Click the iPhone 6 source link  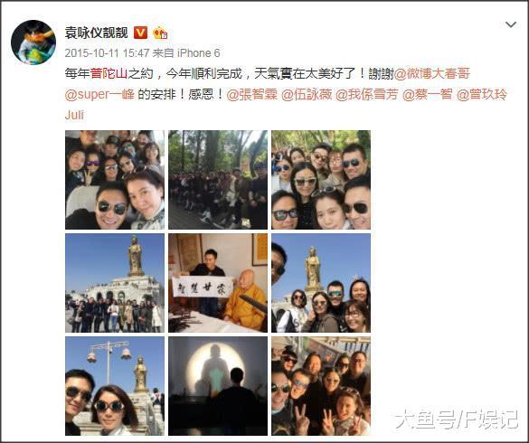coord(199,52)
